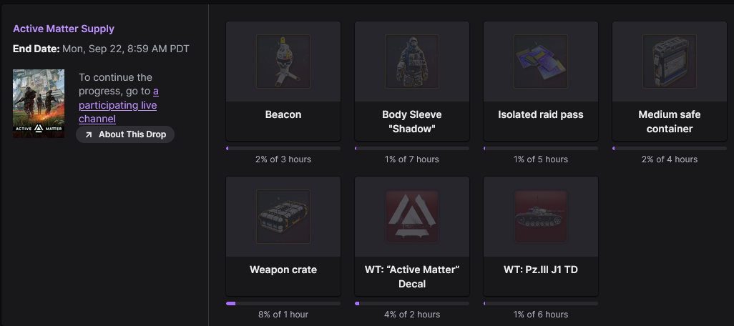
Task: Open the About This Drop button
Action: 125,134
